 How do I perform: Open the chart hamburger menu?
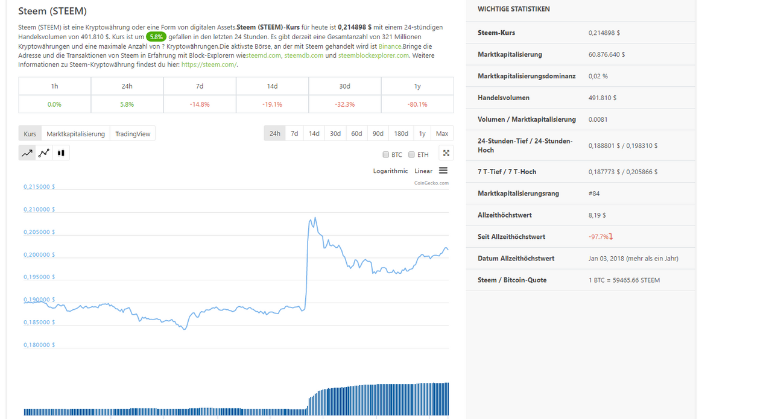tap(443, 171)
